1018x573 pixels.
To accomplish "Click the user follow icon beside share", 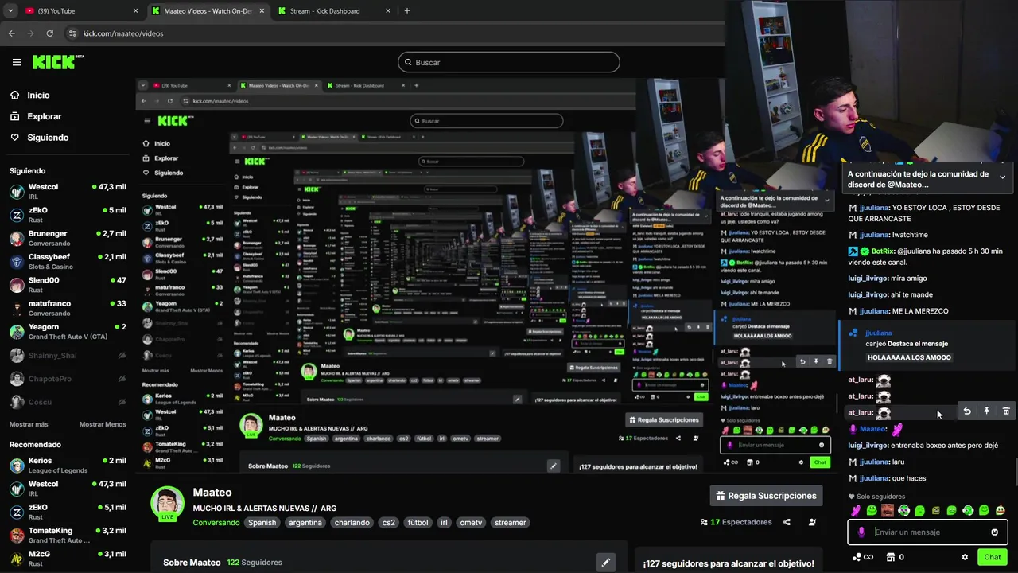I will pyautogui.click(x=812, y=522).
